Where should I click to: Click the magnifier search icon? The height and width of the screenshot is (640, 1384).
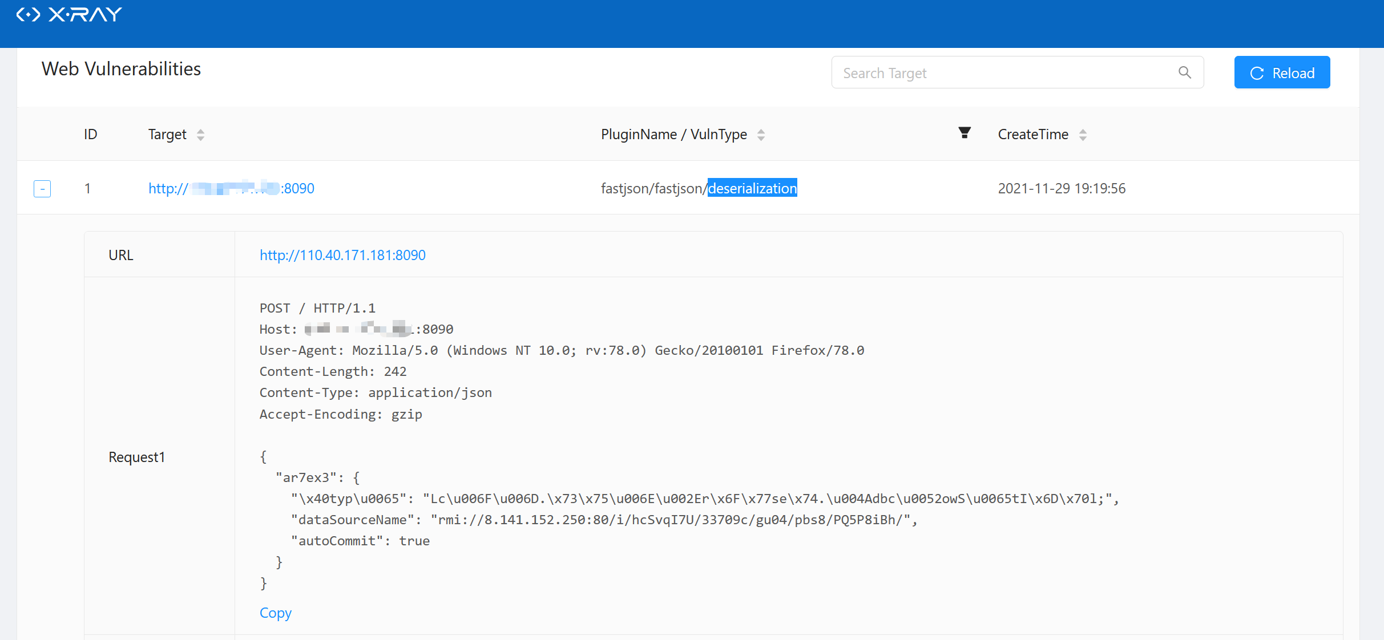(1185, 72)
